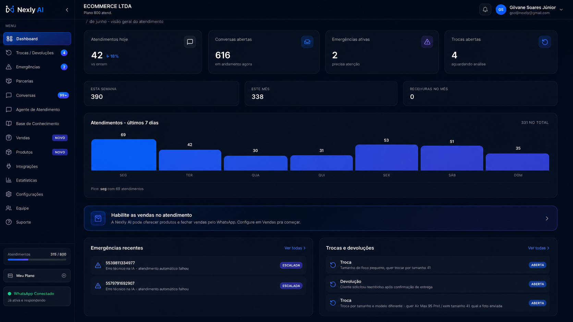This screenshot has height=322, width=573.
Task: Click the refresh icon of the tamanho 41 Troca row
Action: pos(333,265)
